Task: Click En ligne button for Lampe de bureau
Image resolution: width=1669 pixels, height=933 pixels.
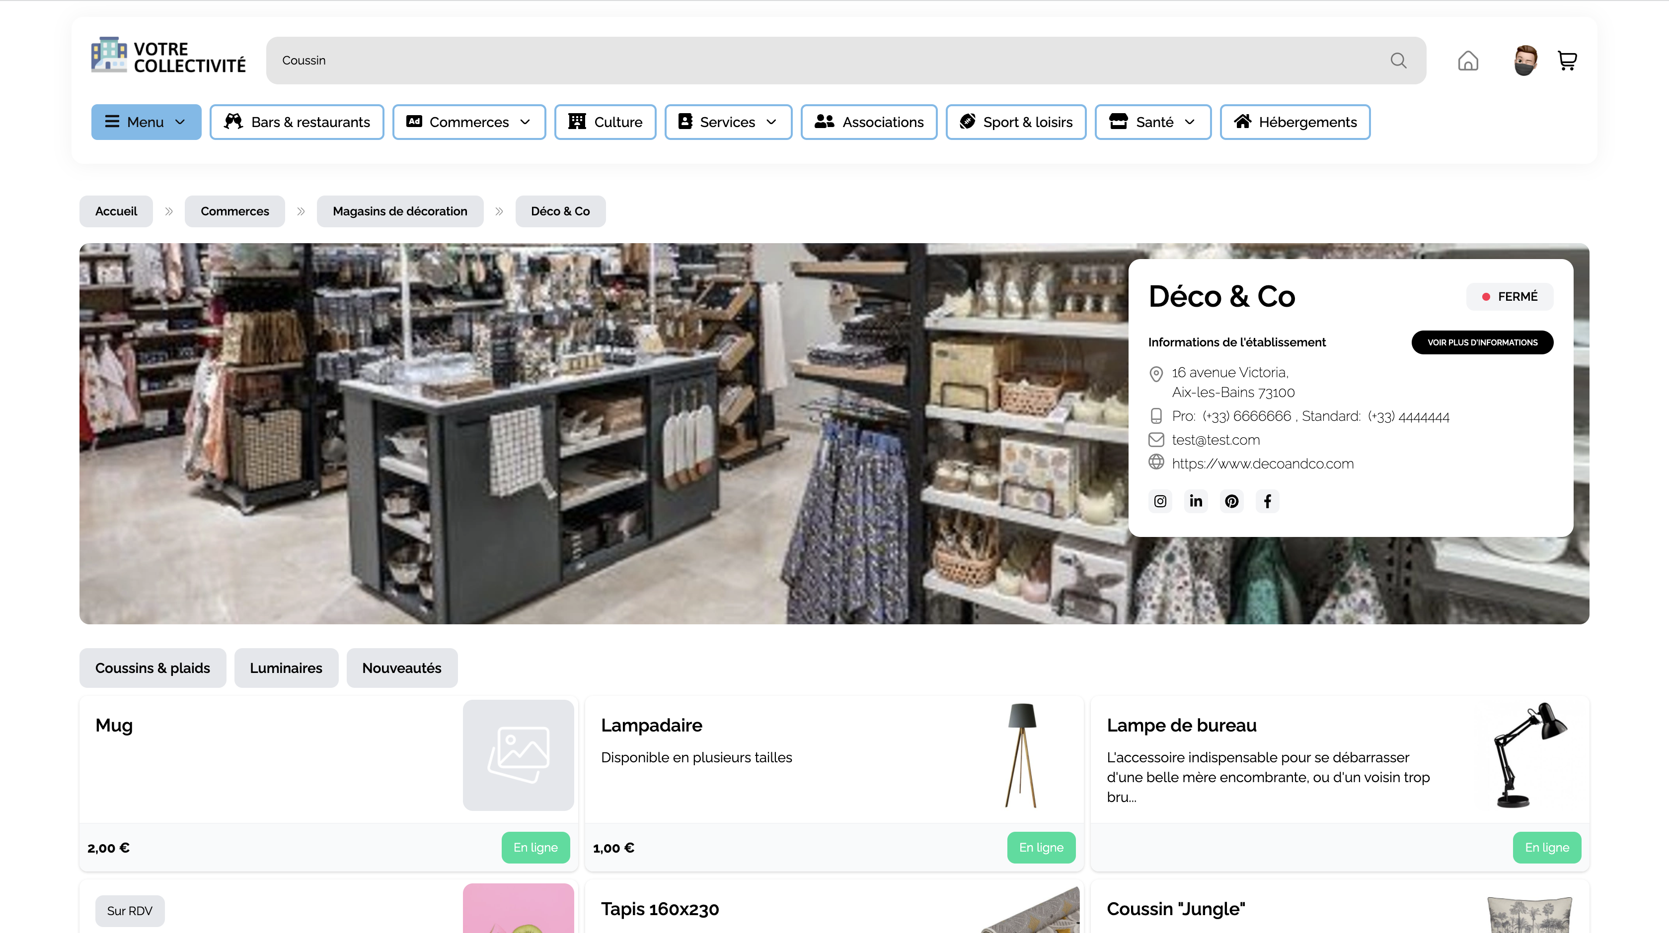Action: tap(1547, 848)
